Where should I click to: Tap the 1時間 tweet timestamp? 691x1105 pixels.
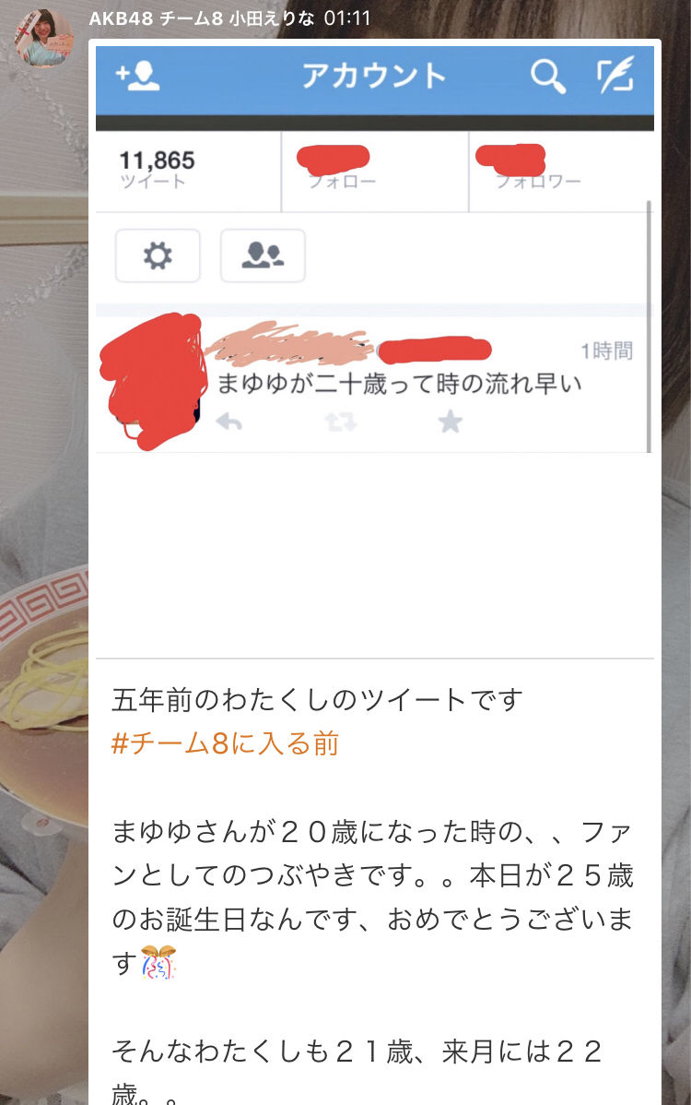[x=606, y=351]
